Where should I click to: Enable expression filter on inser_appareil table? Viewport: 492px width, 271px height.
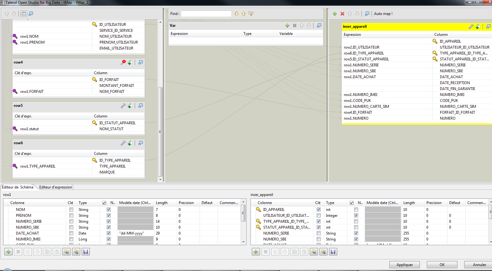pyautogui.click(x=478, y=26)
